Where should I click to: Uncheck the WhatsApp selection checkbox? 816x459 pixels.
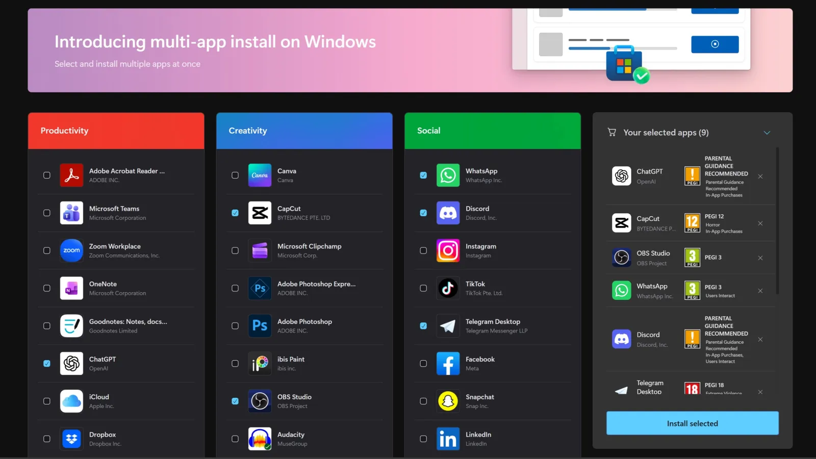(423, 175)
